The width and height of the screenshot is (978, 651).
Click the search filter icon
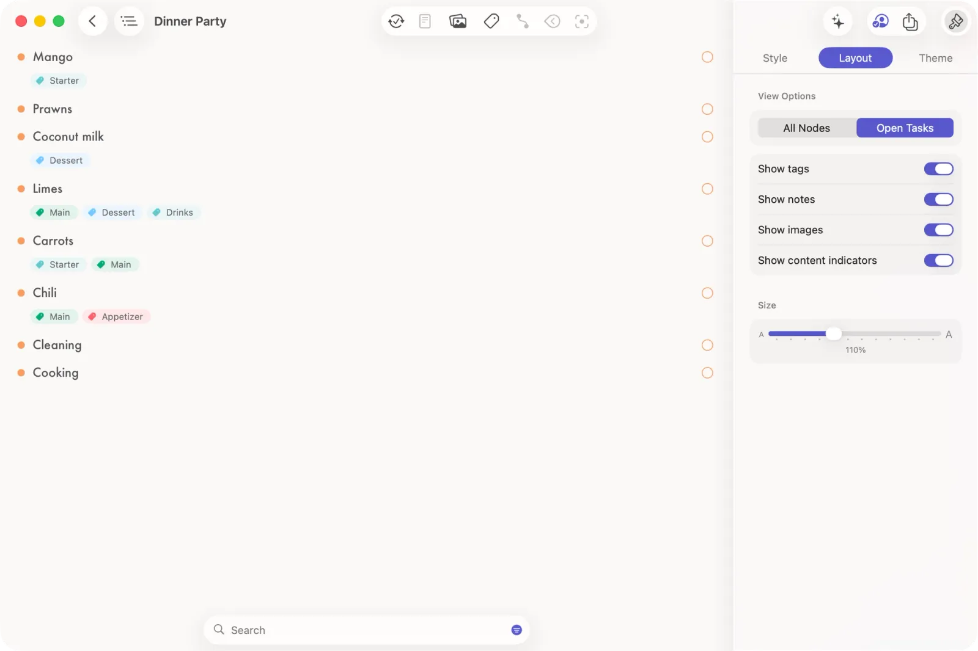(x=517, y=630)
